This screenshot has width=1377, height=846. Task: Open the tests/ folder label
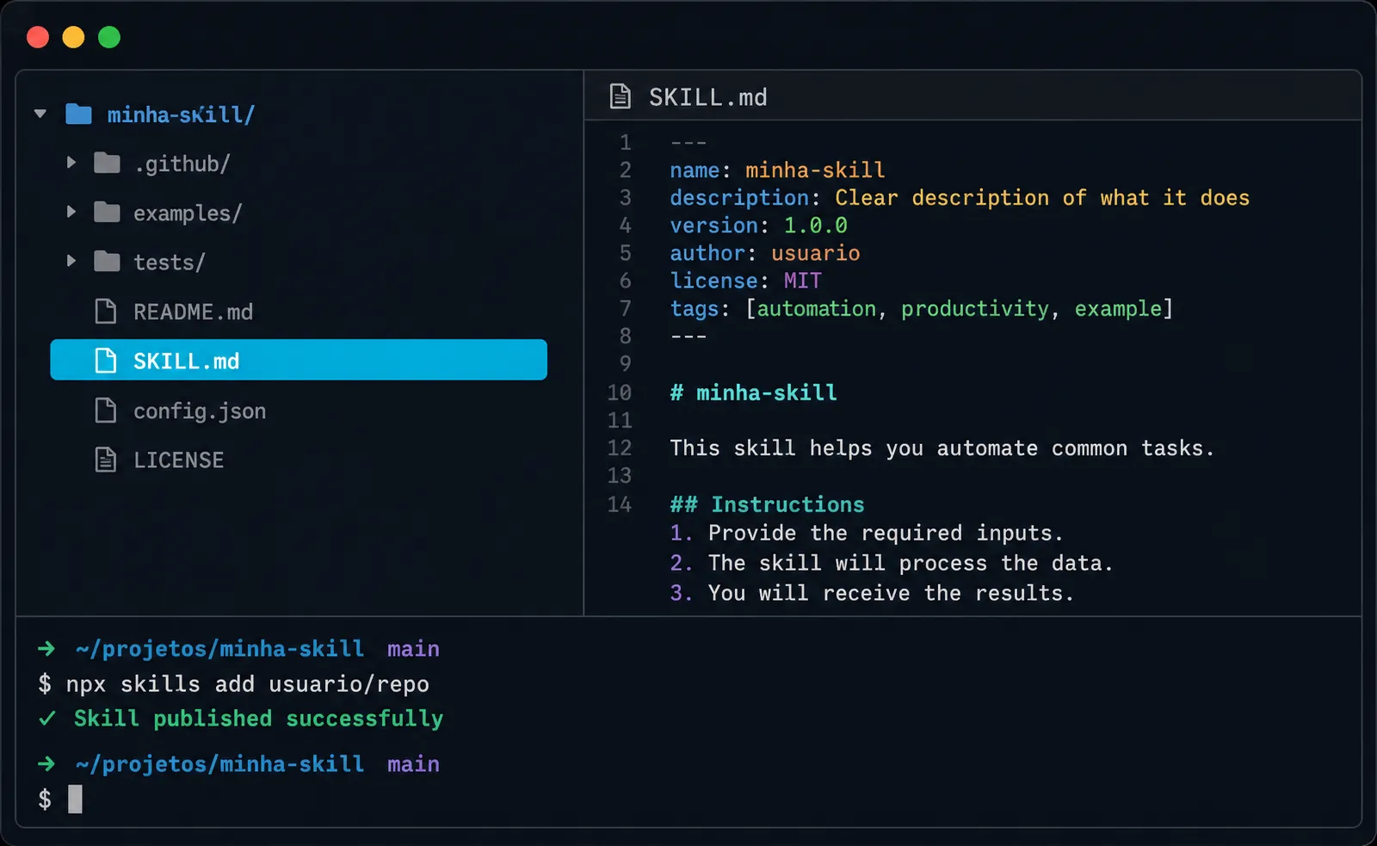[x=169, y=262]
